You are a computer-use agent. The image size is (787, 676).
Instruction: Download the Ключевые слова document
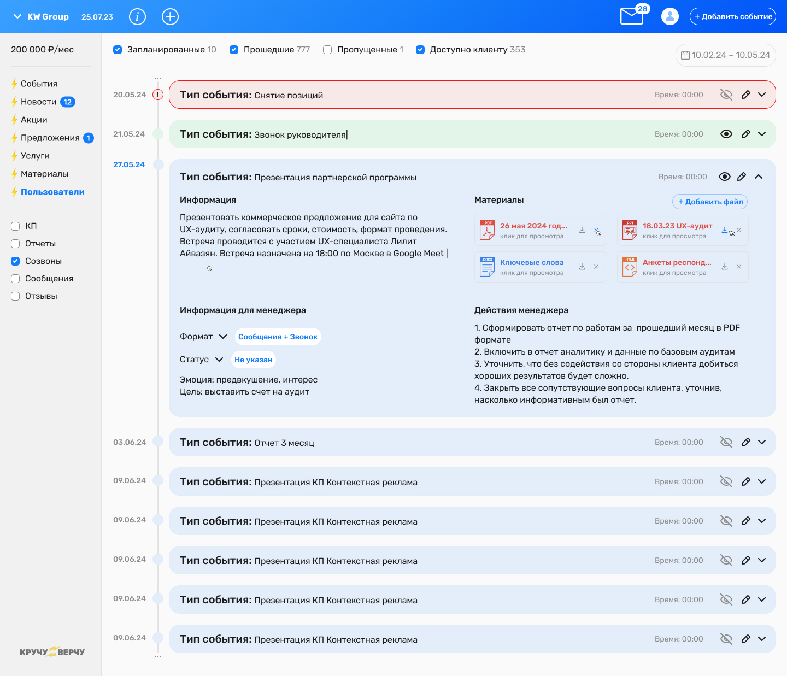(582, 267)
